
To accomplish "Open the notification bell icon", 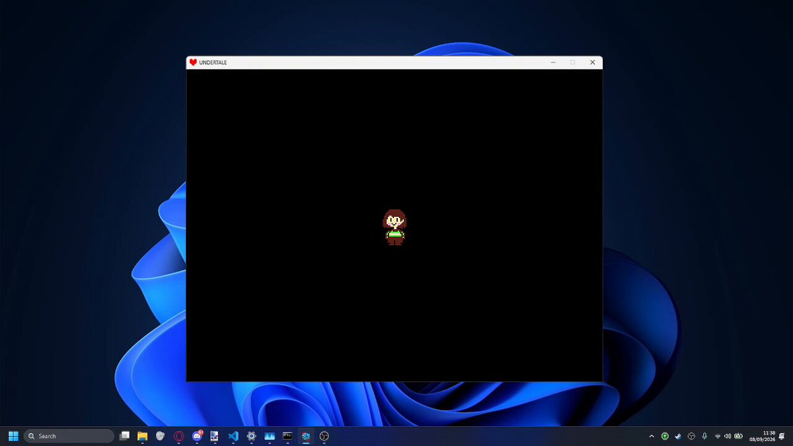I will [x=782, y=436].
